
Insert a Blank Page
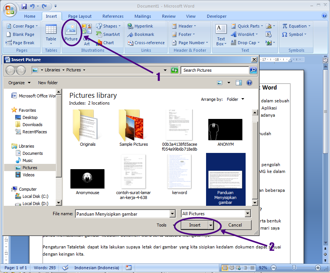pyautogui.click(x=20, y=34)
